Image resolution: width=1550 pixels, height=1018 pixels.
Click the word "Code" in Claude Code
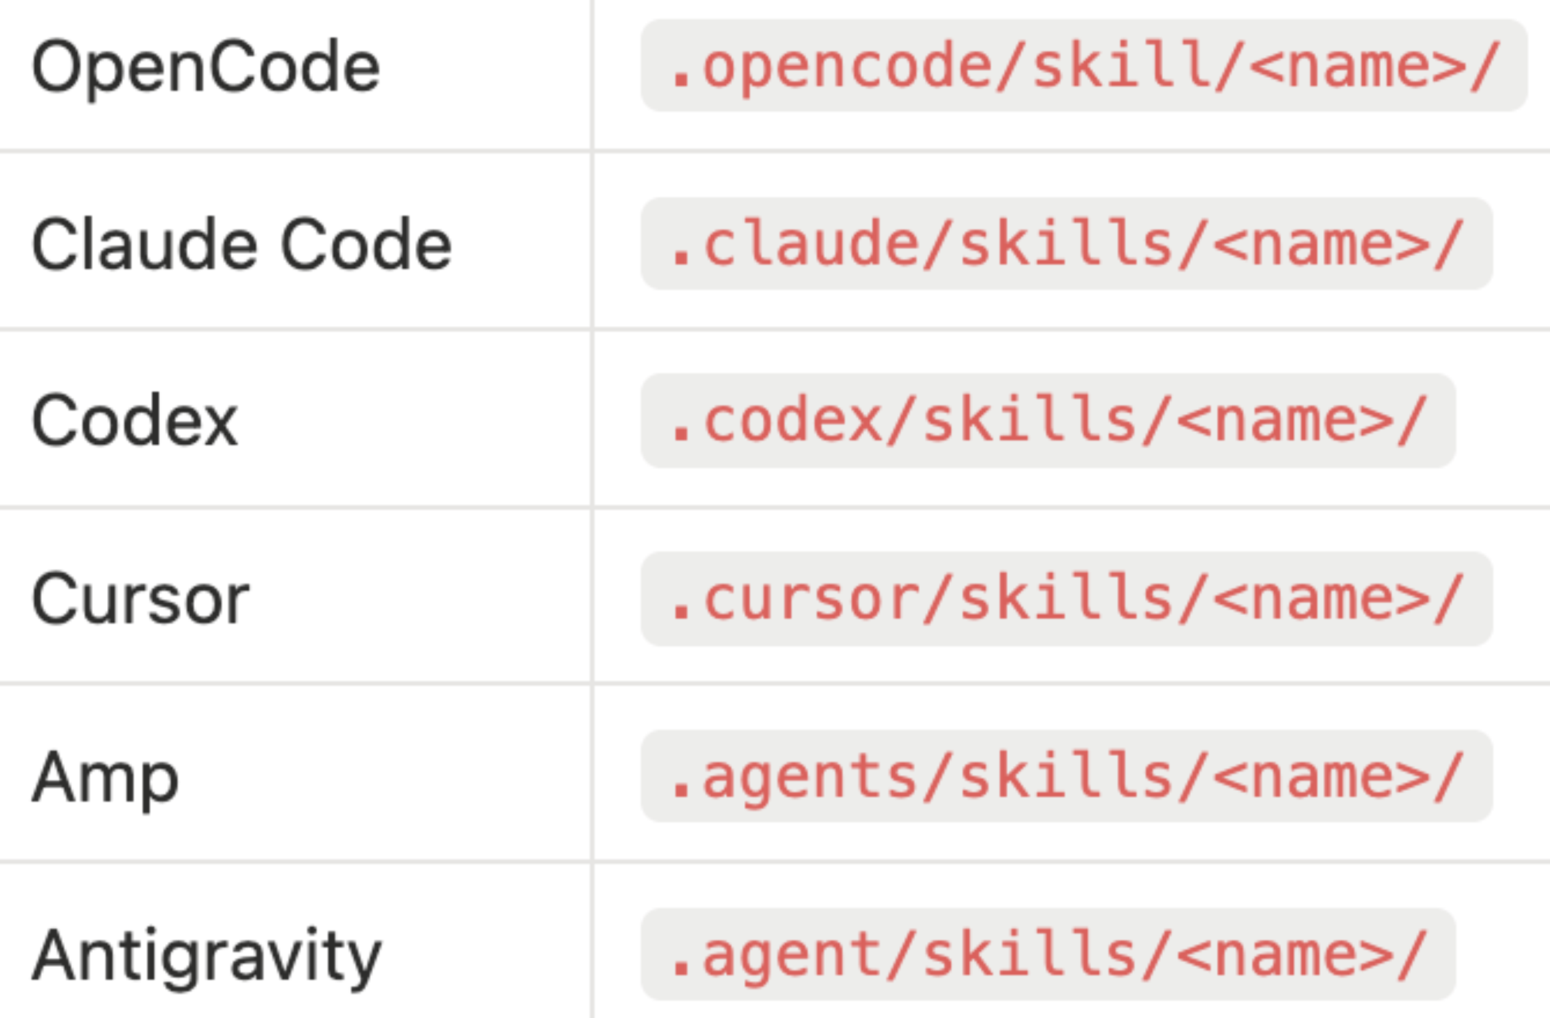pyautogui.click(x=366, y=244)
